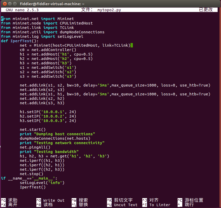
Task: Click the h3 = net.addHost('h3') line
Action: pyautogui.click(x=46, y=63)
